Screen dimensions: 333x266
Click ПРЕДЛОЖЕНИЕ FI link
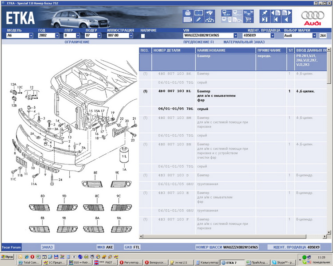198,42
